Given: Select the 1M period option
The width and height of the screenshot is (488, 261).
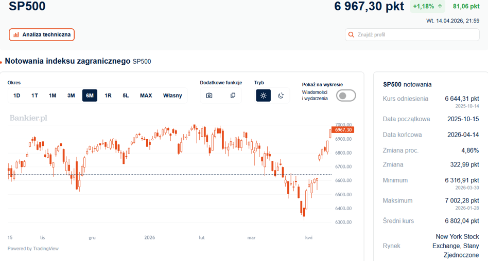Looking at the screenshot, I should tap(53, 96).
